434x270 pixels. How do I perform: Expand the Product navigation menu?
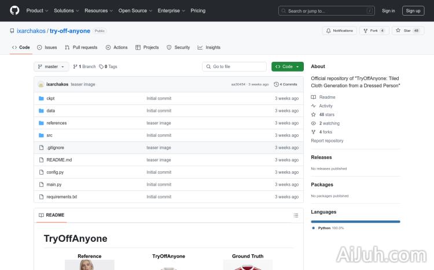point(36,10)
